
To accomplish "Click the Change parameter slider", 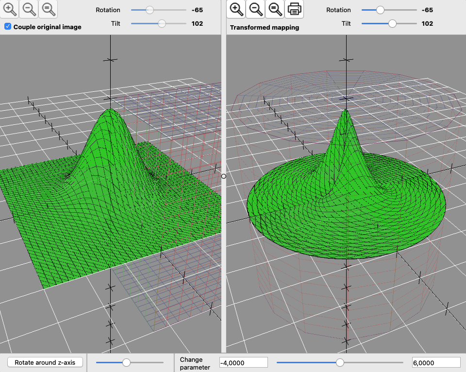I will tap(340, 362).
